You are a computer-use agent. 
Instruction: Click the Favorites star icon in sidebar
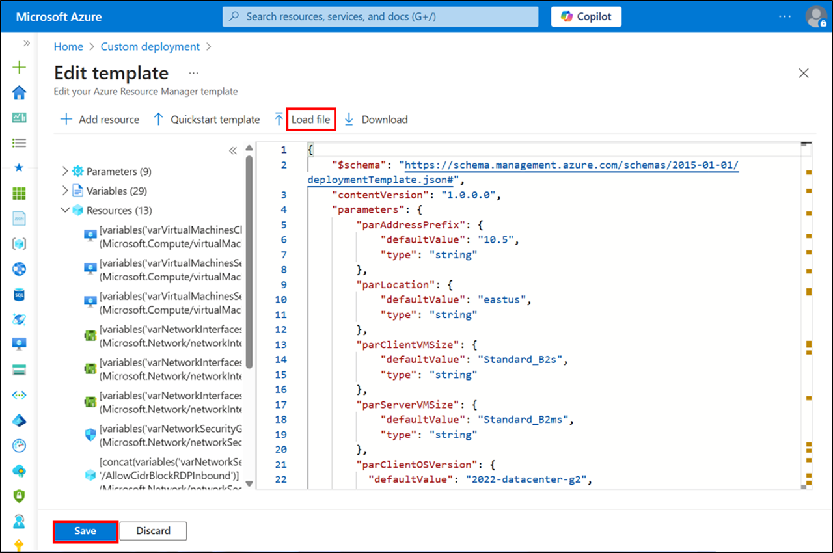20,167
